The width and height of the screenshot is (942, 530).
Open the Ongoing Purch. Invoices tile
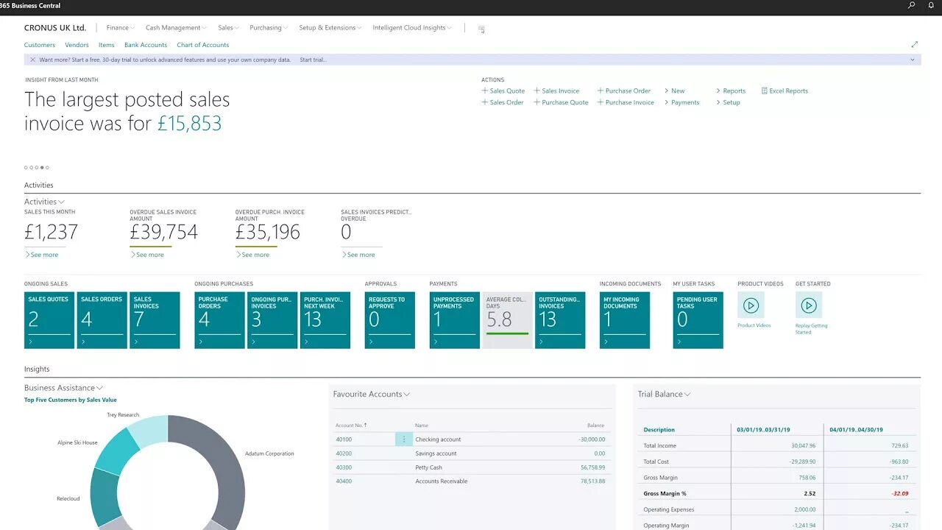[x=272, y=320]
